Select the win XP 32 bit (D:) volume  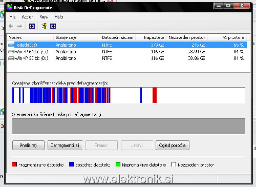click(32, 58)
